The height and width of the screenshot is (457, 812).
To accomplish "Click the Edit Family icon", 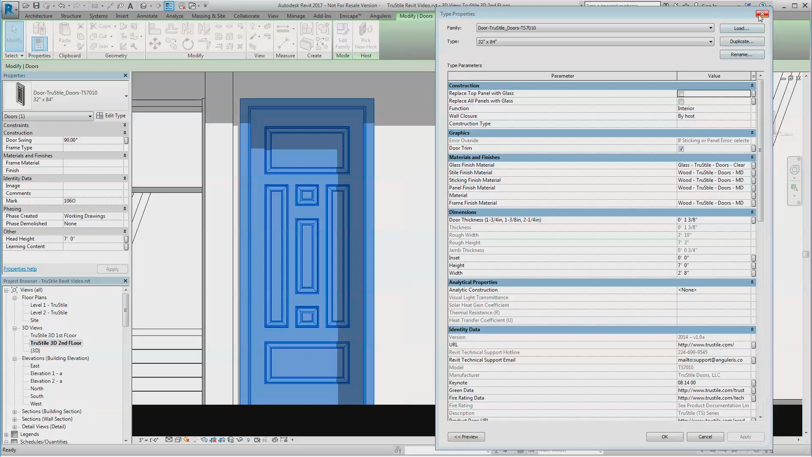I will pos(343,36).
